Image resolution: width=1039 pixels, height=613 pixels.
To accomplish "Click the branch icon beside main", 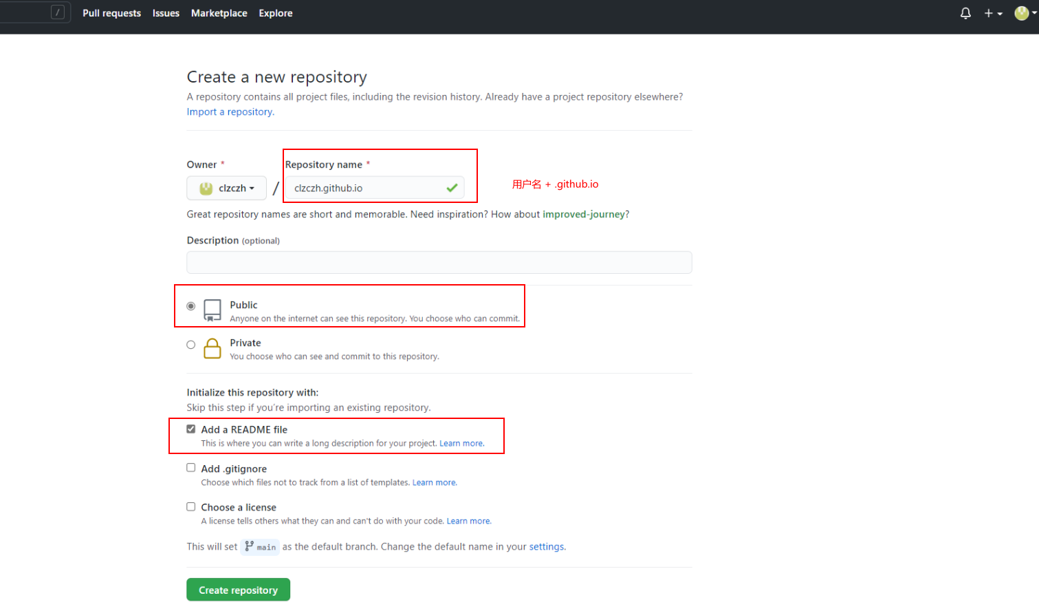I will (248, 546).
